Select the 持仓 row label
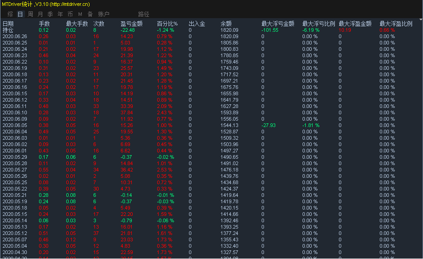Viewport: 423px width, 259px height. pyautogui.click(x=8, y=30)
